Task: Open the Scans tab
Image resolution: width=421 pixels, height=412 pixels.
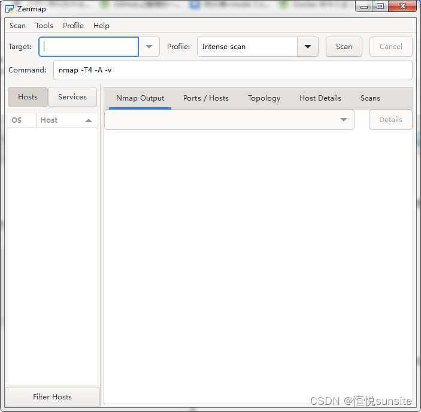Action: click(x=370, y=98)
